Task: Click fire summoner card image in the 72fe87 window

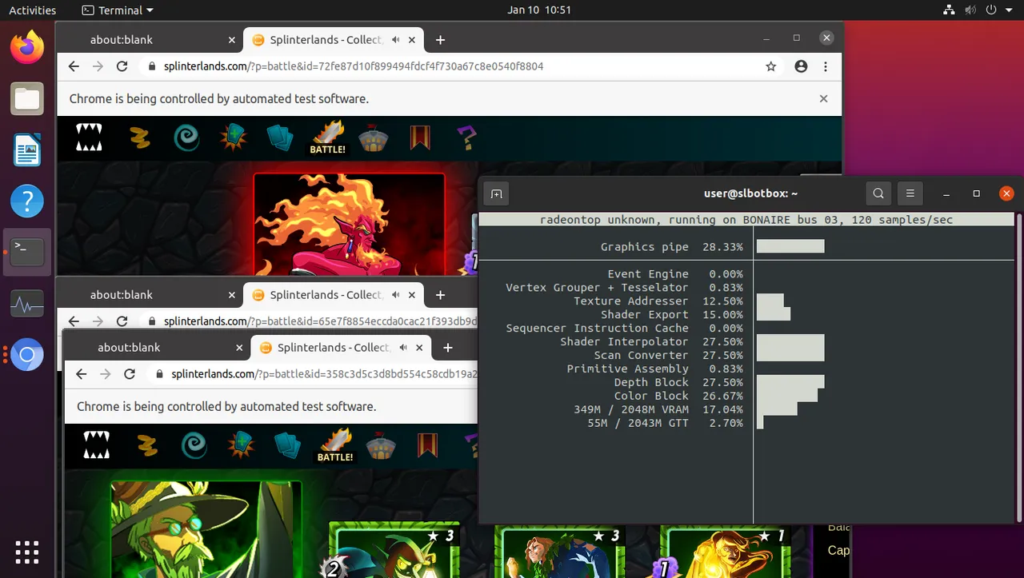Action: (349, 225)
